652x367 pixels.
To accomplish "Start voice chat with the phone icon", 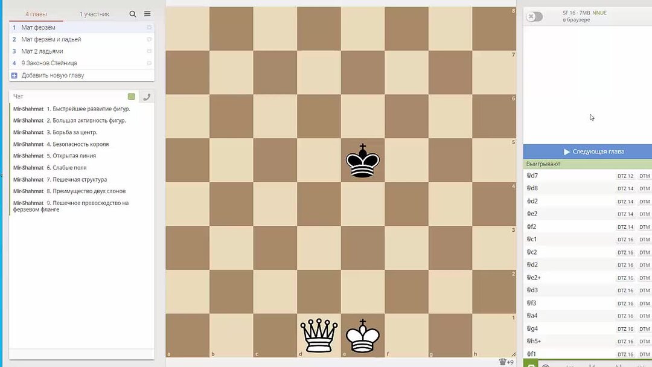I will pyautogui.click(x=146, y=97).
